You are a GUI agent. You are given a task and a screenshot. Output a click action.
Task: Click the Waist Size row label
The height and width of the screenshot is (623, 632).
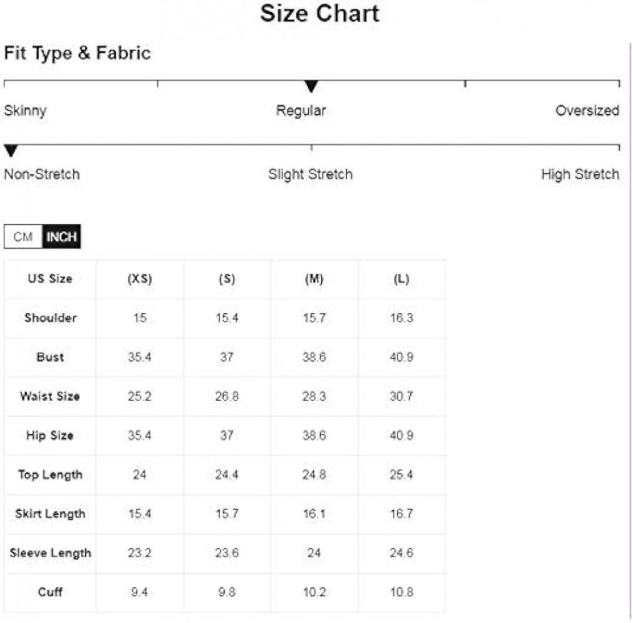(x=50, y=396)
